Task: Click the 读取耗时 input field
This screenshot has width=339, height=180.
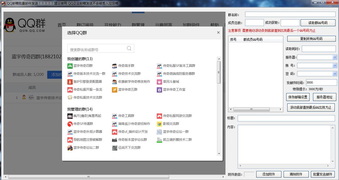Action: pos(319,49)
